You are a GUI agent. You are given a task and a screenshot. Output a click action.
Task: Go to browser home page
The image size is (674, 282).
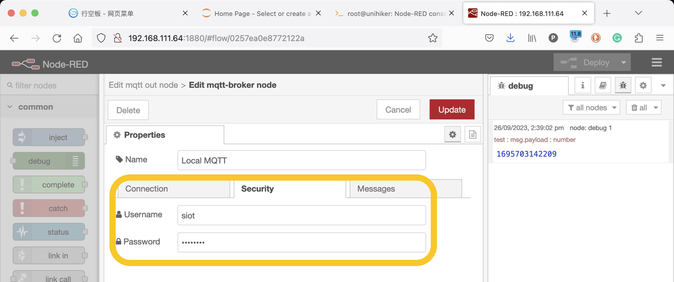pyautogui.click(x=78, y=38)
